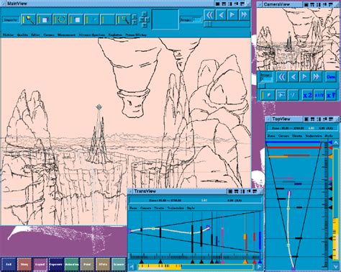
Task: Set CameraView zoom to x2
Action: tap(307, 95)
